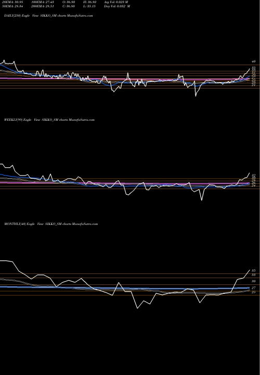Click the DAILY(250) Eagle View chart title
This screenshot has width=260, height=375.
pos(48,16)
